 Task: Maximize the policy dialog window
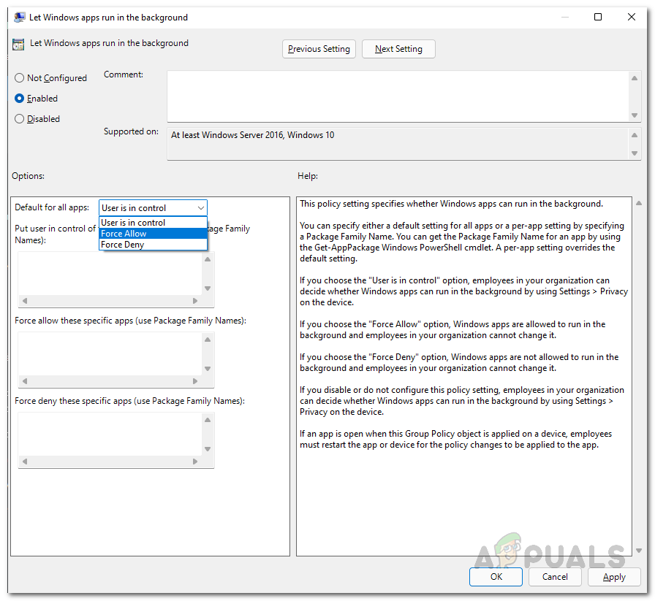(x=598, y=17)
